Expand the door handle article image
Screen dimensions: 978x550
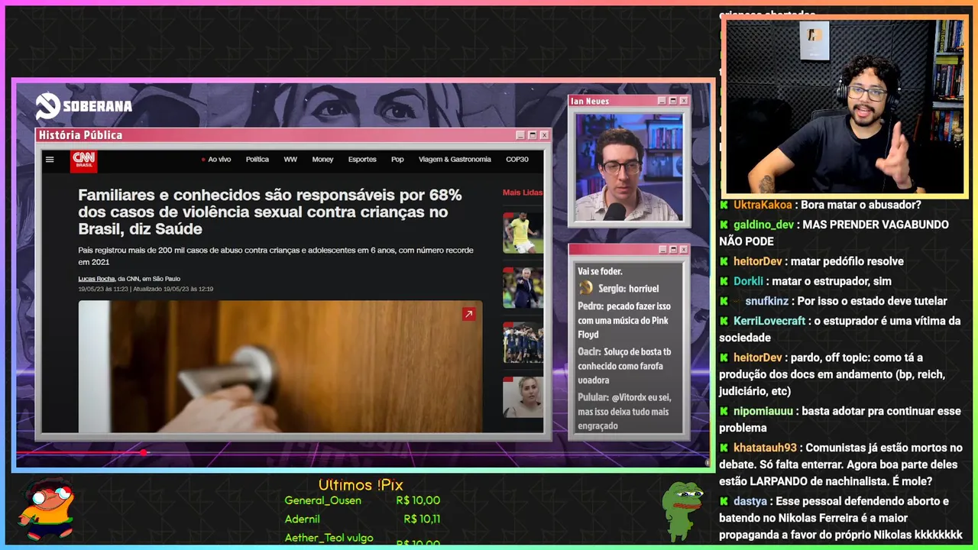click(468, 314)
